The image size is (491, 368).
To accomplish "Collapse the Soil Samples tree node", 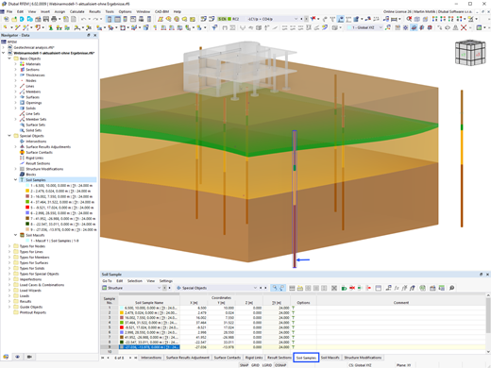I will click(x=15, y=180).
